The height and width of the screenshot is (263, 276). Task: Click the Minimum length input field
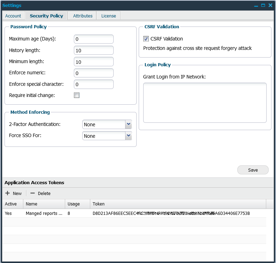pyautogui.click(x=93, y=62)
